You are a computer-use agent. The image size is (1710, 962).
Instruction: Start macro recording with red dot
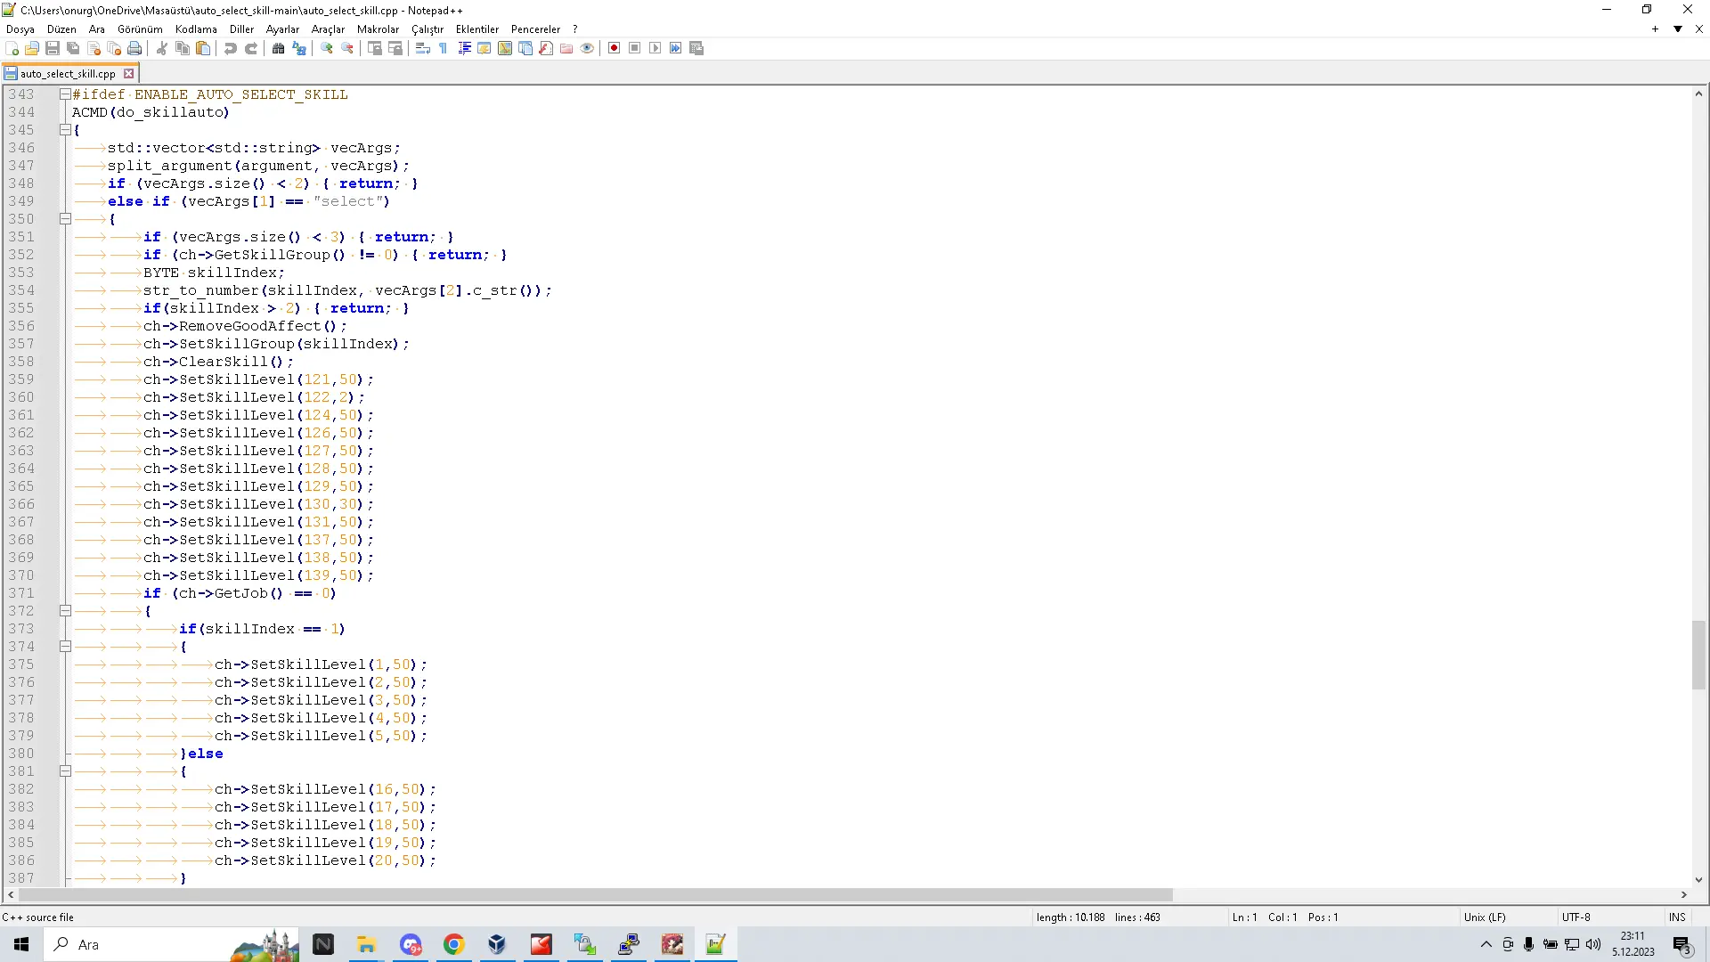[x=615, y=48]
